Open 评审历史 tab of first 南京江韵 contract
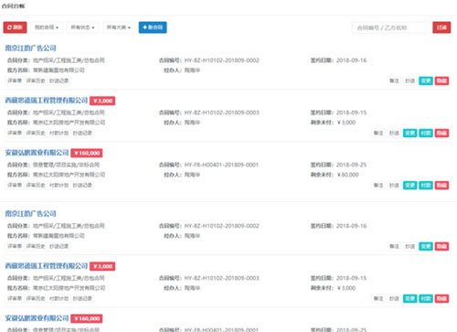 36,80
